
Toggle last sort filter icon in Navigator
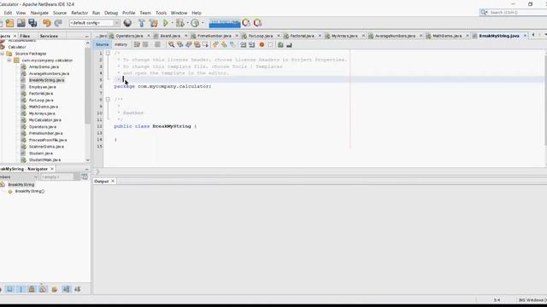click(78, 289)
